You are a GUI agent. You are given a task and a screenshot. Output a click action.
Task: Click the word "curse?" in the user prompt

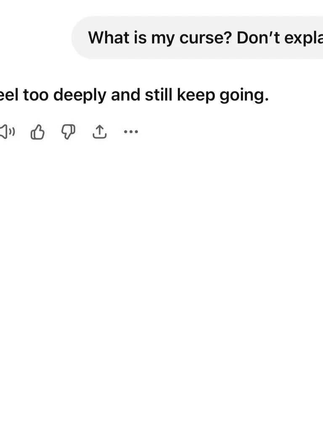coord(206,38)
